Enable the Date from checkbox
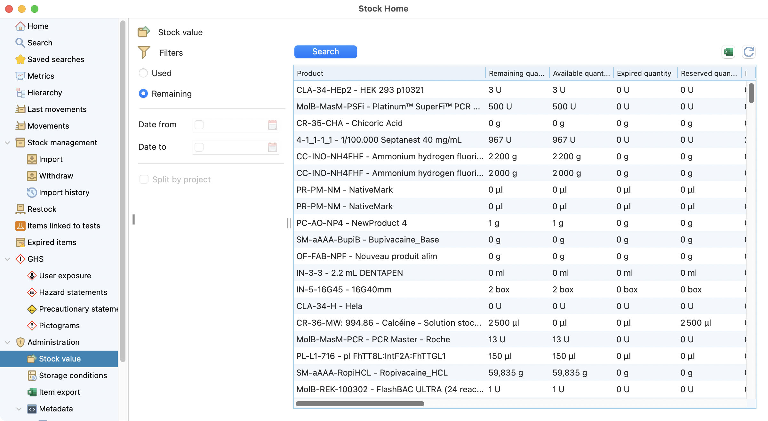Viewport: 768px width, 421px height. click(199, 125)
